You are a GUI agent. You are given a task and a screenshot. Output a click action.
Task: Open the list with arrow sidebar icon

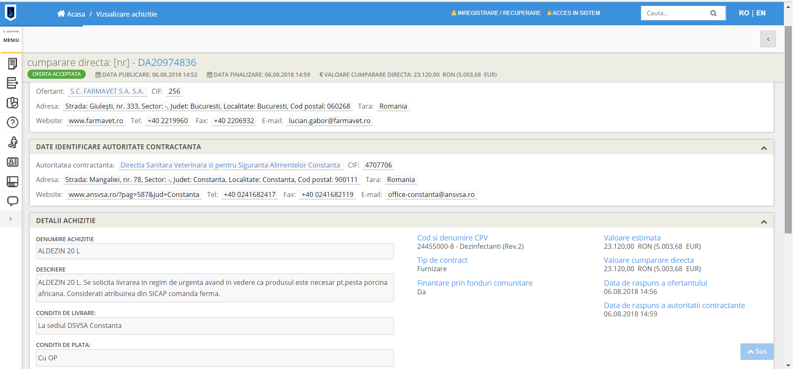pos(12,83)
